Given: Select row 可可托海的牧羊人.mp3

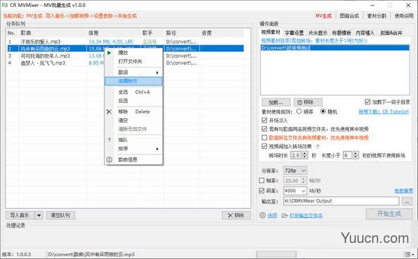Looking at the screenshot, I should [125, 56].
